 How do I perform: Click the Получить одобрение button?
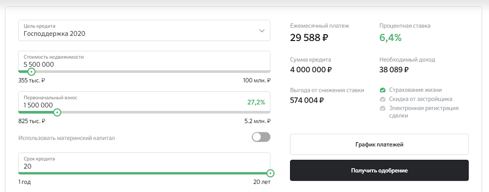(x=379, y=171)
